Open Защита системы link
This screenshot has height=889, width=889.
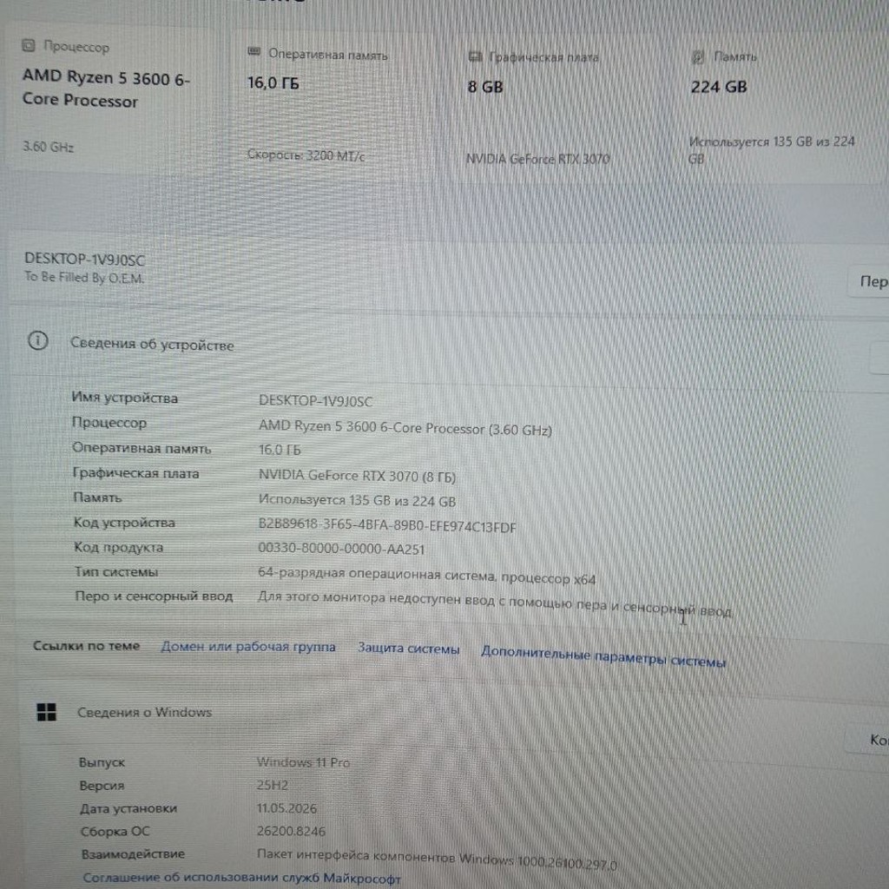tap(408, 648)
